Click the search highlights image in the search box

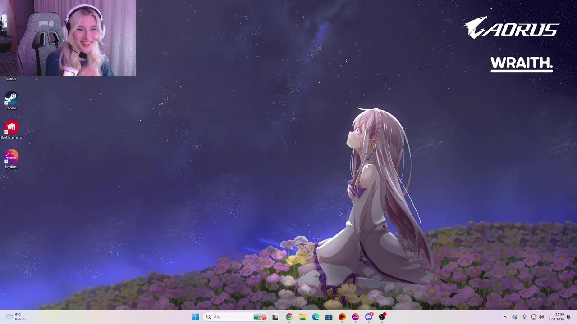pyautogui.click(x=260, y=317)
